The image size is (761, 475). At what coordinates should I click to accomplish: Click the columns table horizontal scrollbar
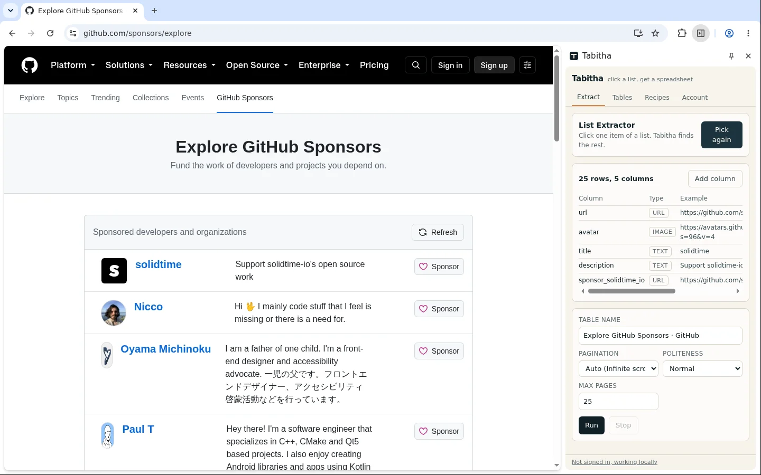coord(632,291)
